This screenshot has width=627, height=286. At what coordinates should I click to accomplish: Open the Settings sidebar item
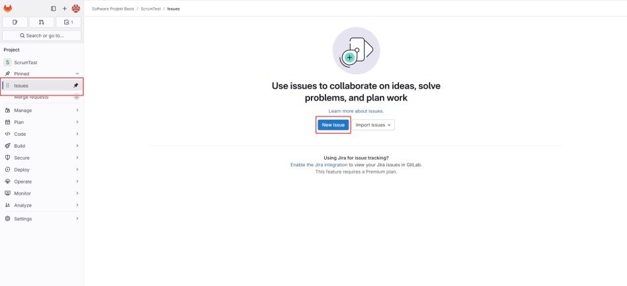[23, 218]
